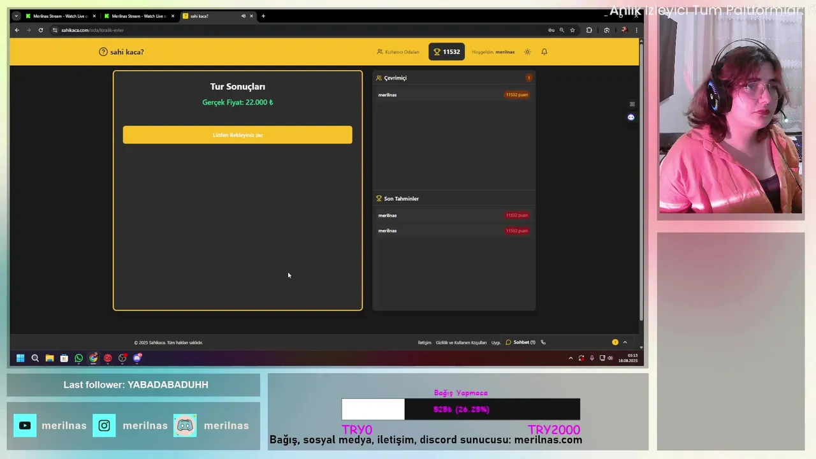Click the Çevrimiçi people icon
Viewport: 816px width, 459px height.
379,78
